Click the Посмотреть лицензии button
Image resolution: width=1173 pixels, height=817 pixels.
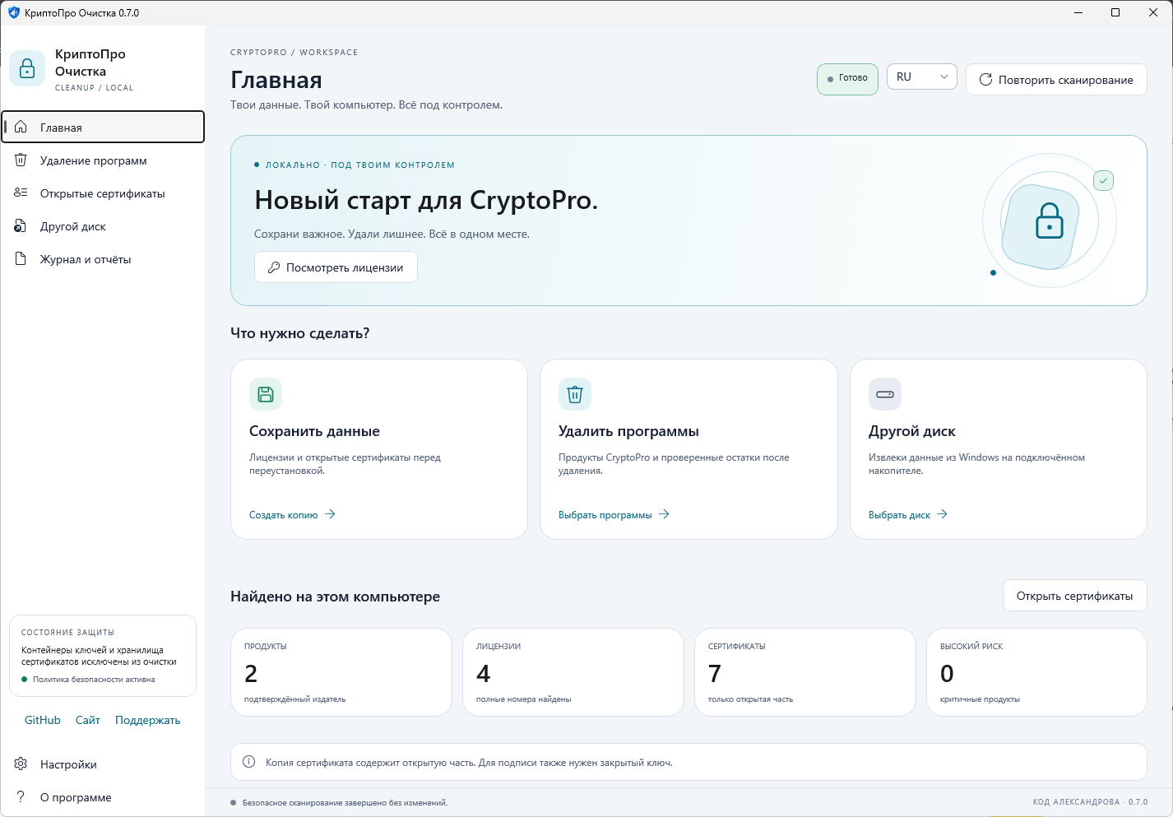point(336,267)
